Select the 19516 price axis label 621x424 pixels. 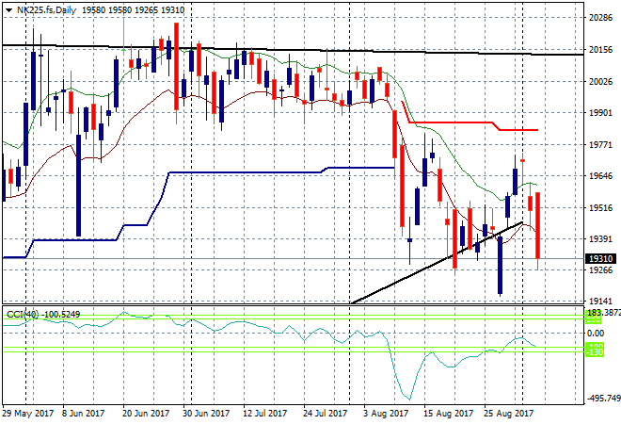601,208
